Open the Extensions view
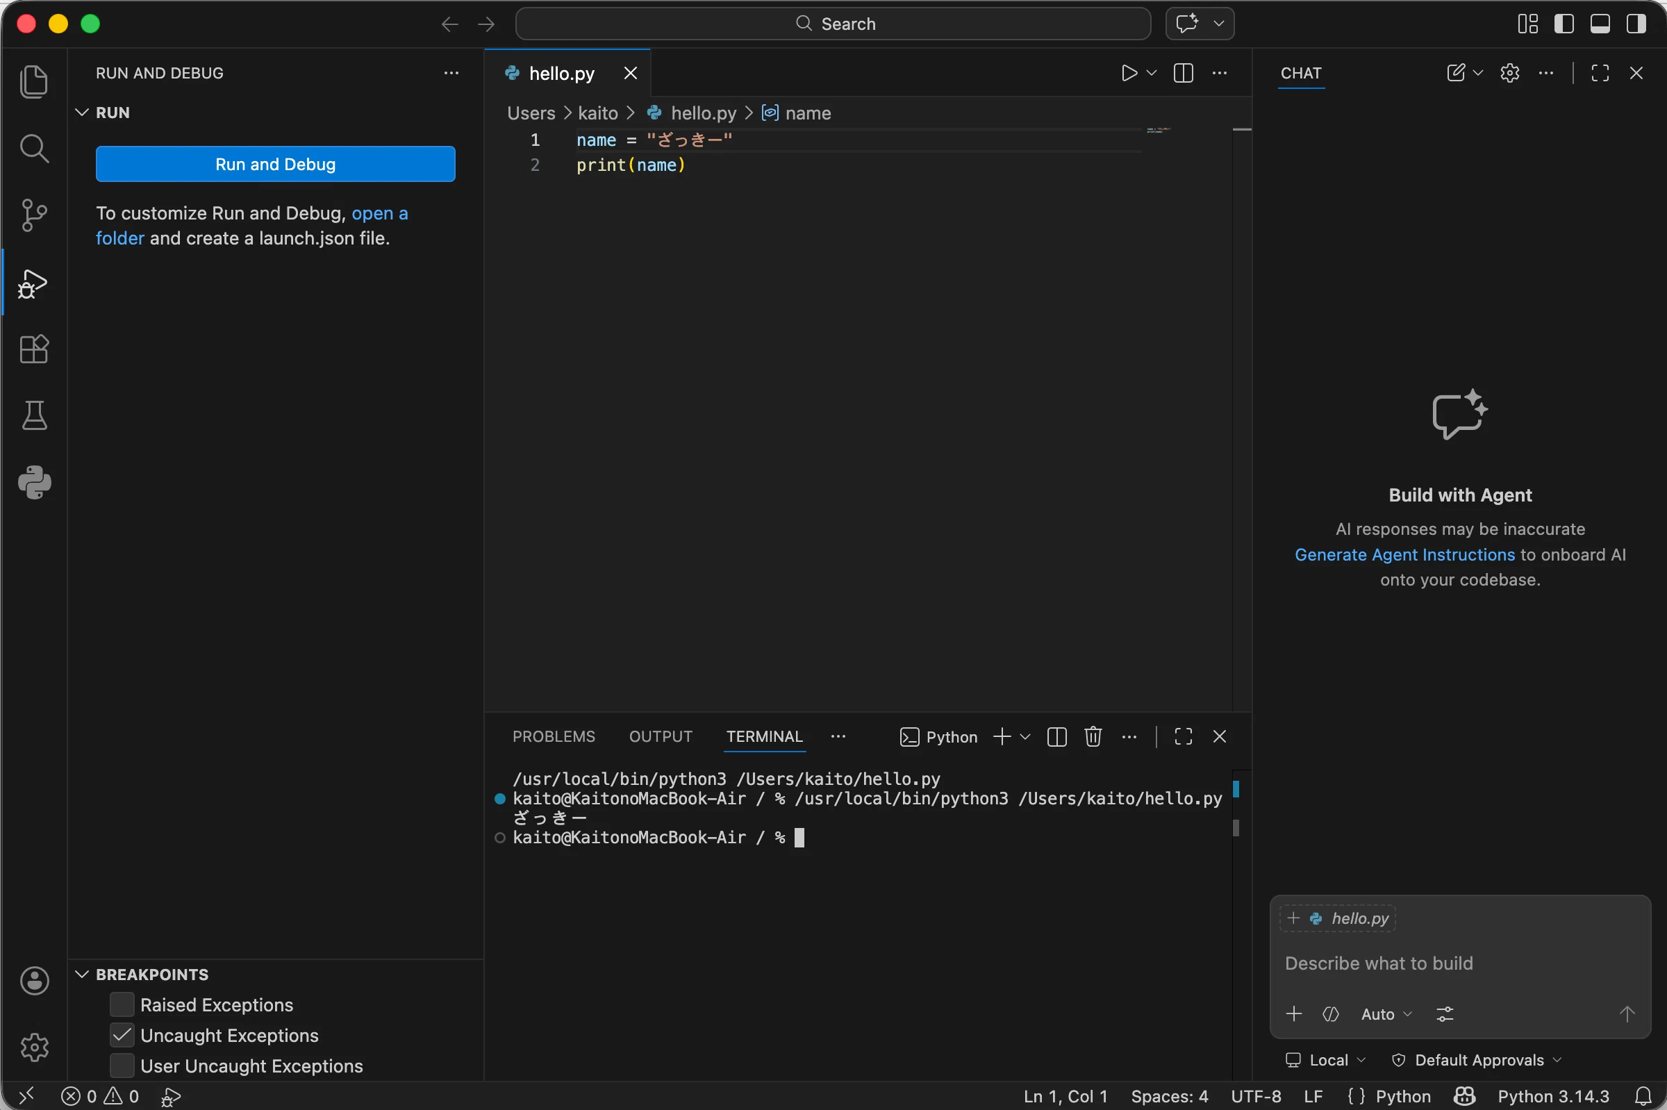The image size is (1667, 1110). point(34,349)
